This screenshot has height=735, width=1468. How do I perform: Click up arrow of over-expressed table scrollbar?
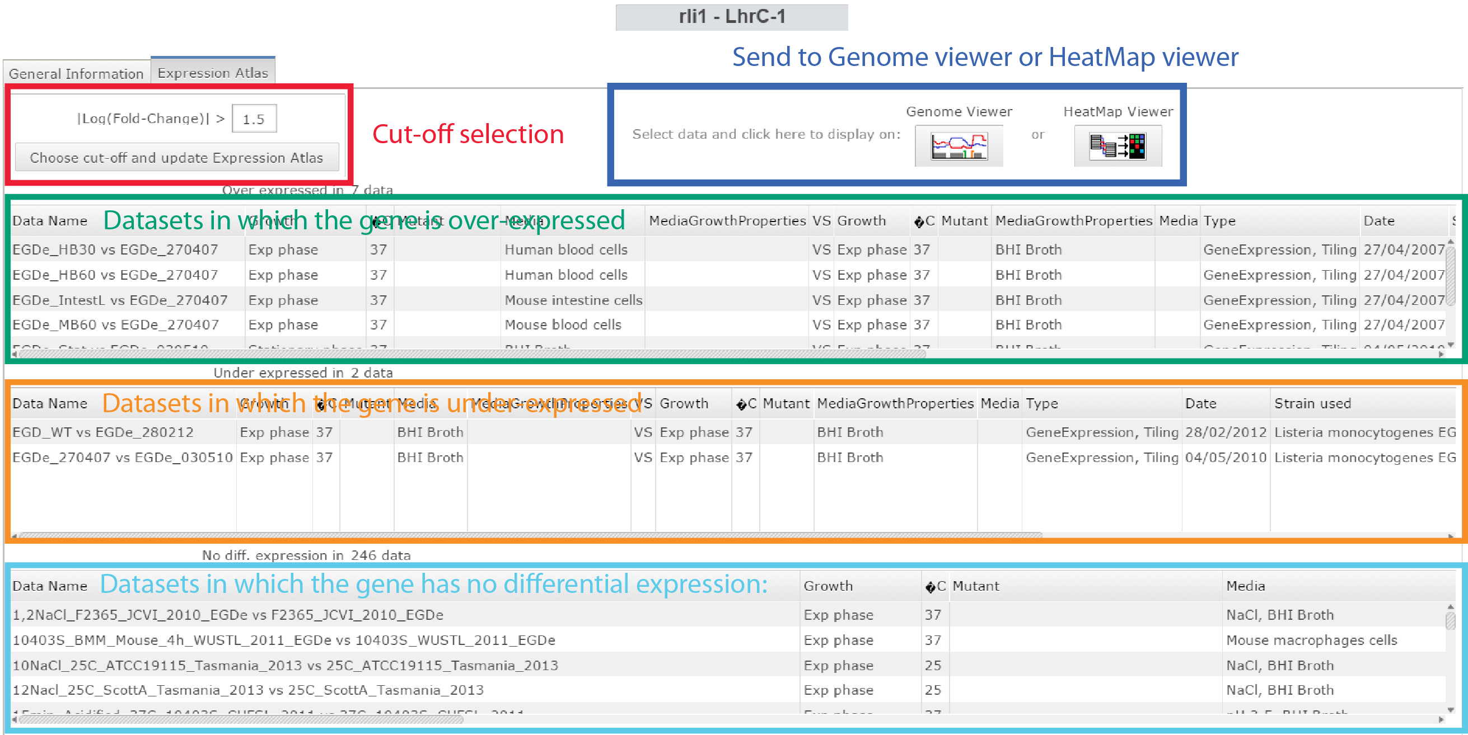coord(1450,242)
